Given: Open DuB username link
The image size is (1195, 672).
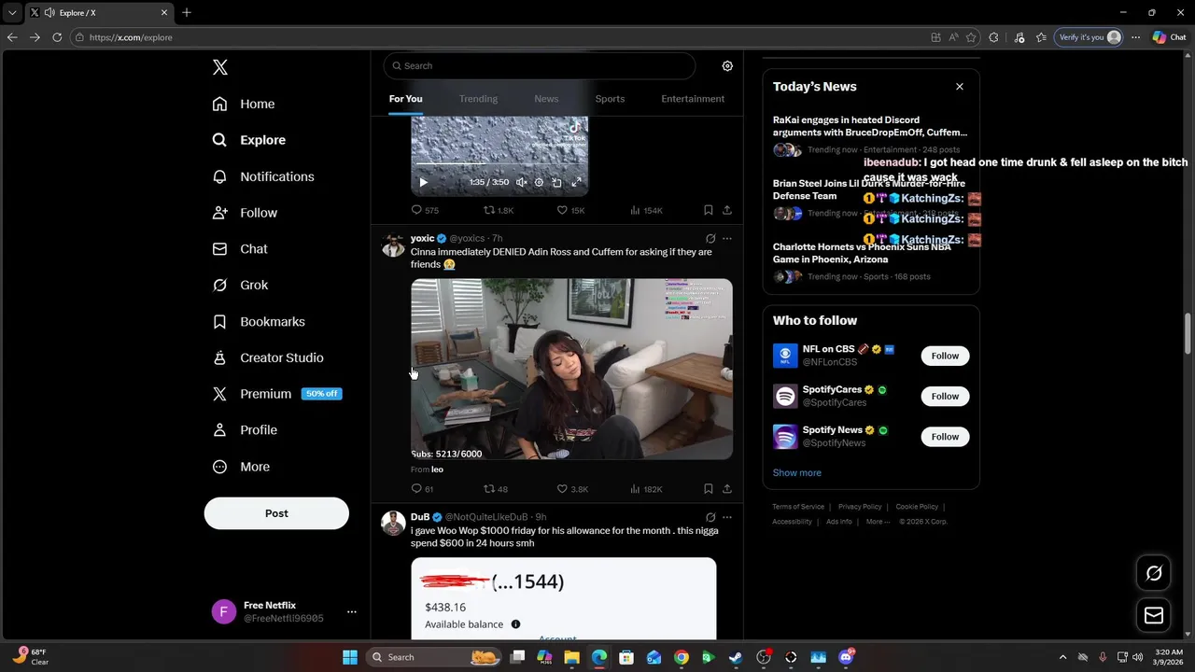Looking at the screenshot, I should pyautogui.click(x=420, y=517).
